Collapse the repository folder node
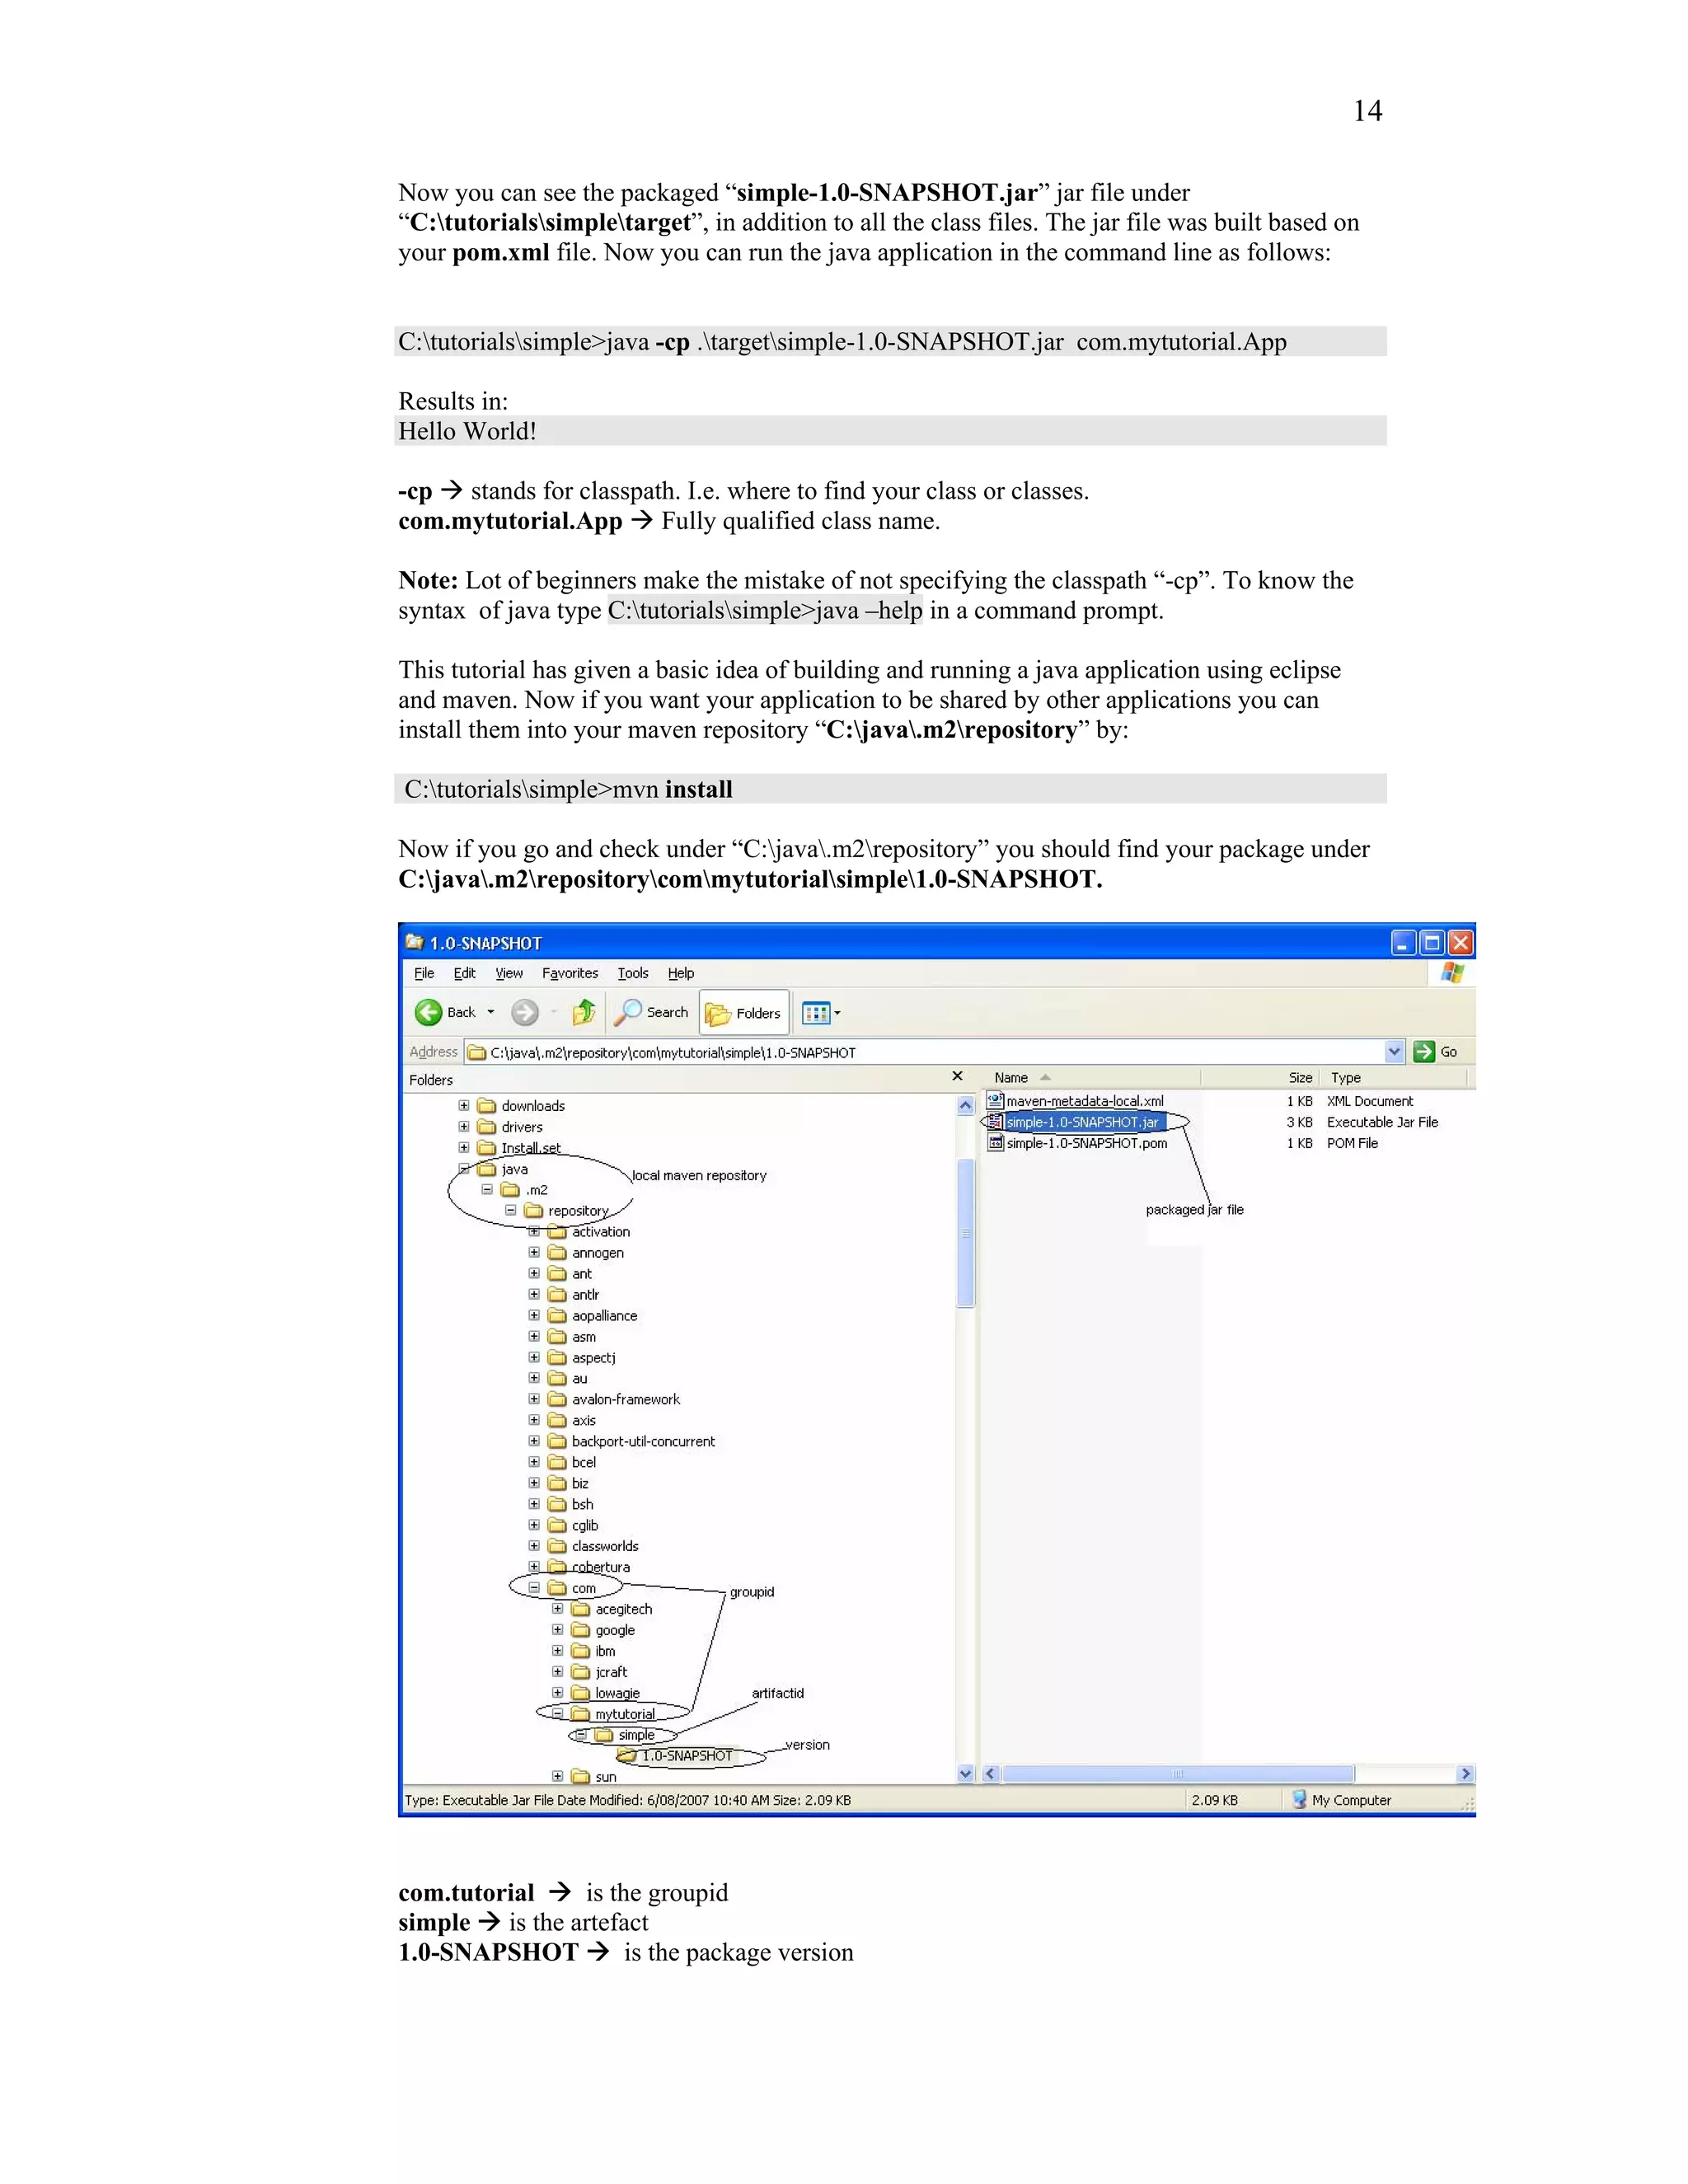 [511, 1210]
